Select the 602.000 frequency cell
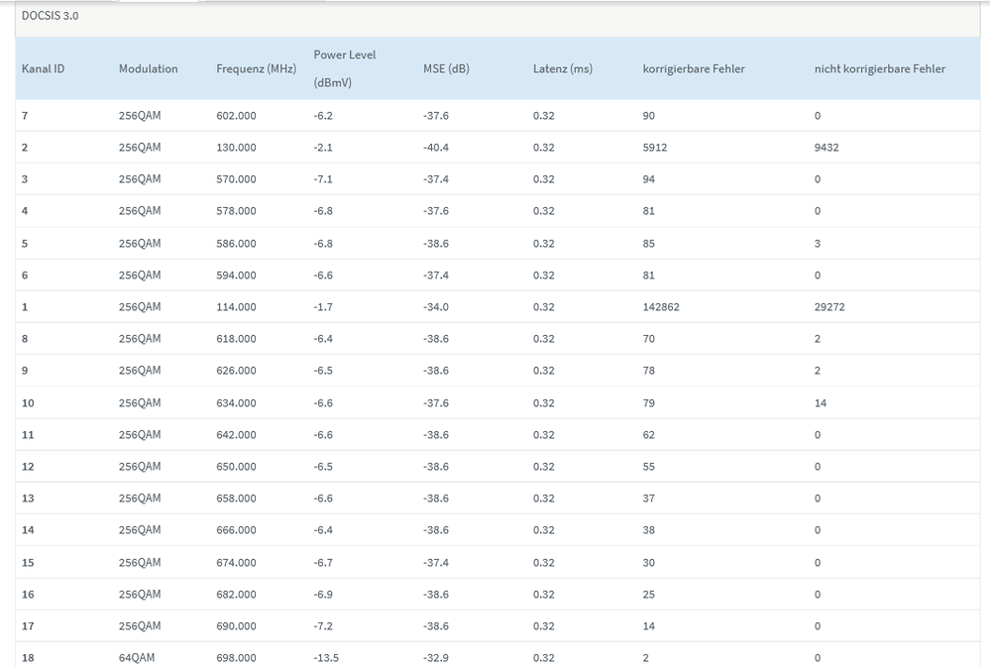990x667 pixels. coord(236,116)
